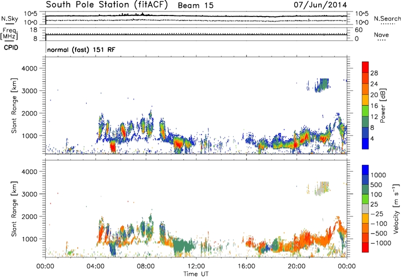Click the power echo patch near 3200 km range
Viewport: 401px width, 277px height.
pos(321,85)
